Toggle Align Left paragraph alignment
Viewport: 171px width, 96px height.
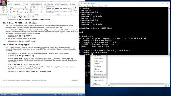(x=31, y=10)
